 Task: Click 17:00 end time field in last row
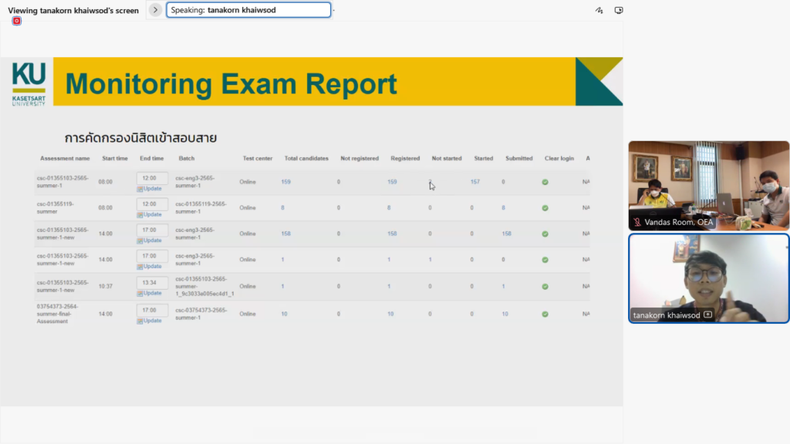152,310
